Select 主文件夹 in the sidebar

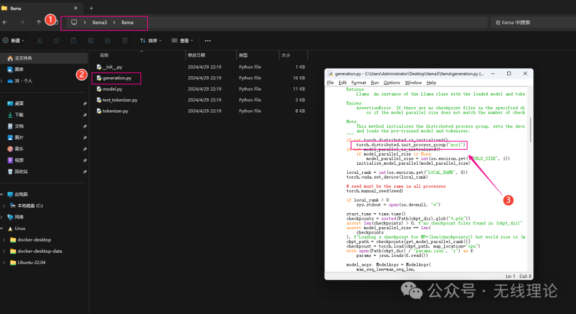pos(44,58)
